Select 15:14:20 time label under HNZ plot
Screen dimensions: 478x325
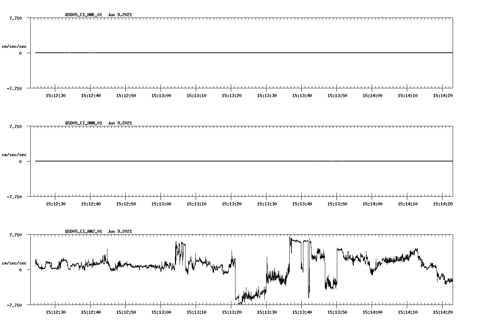point(443,312)
